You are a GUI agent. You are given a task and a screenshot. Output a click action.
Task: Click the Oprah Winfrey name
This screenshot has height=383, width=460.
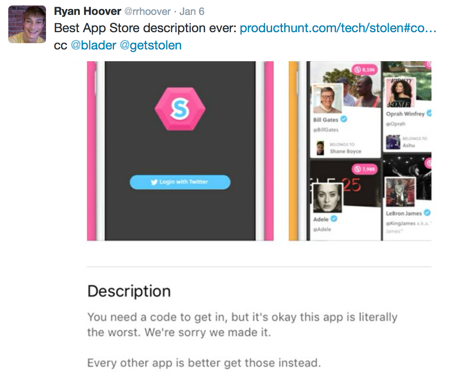pyautogui.click(x=405, y=114)
